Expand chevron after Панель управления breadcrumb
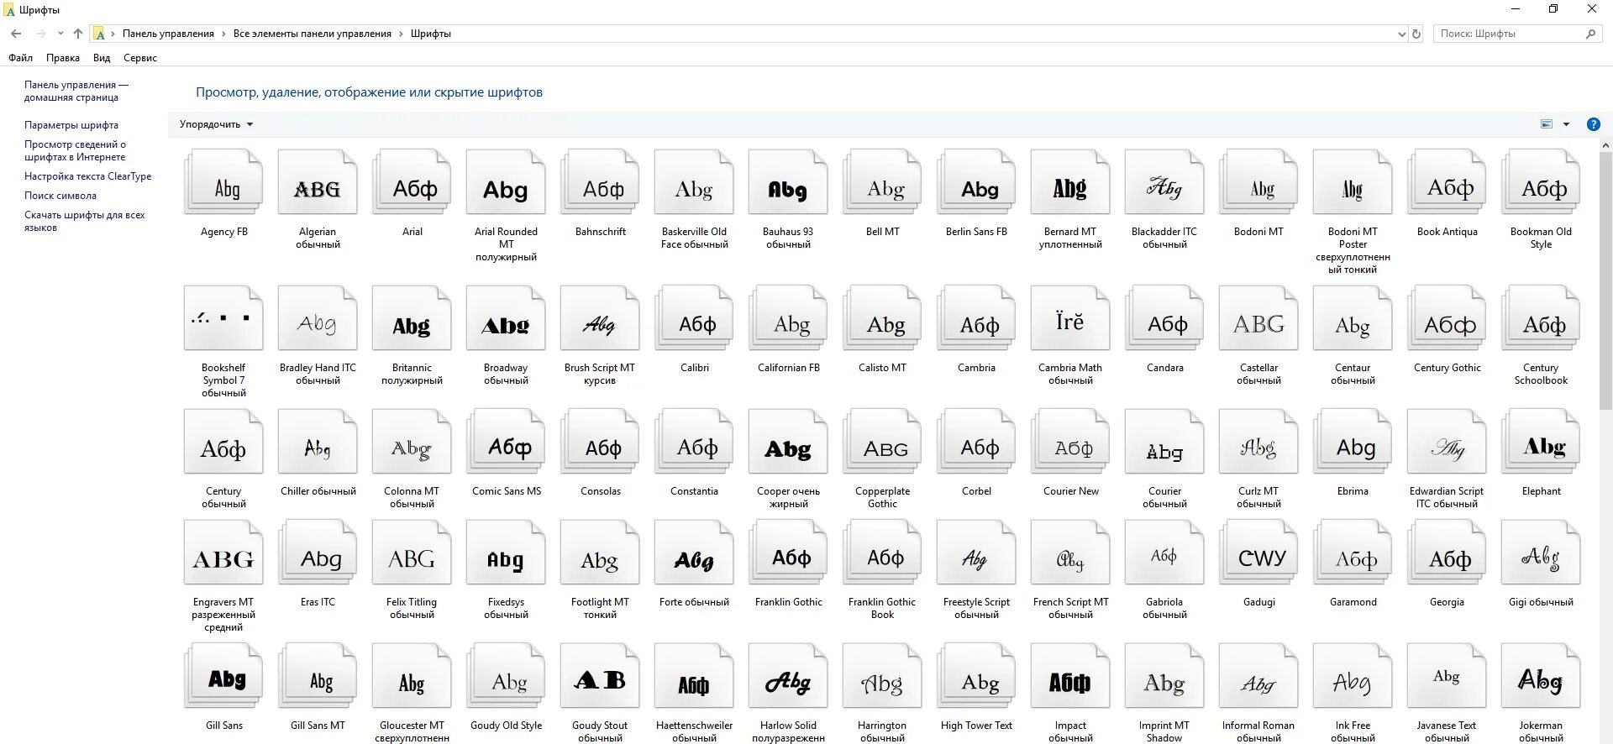Screen dimensions: 1613x744 (x=223, y=34)
